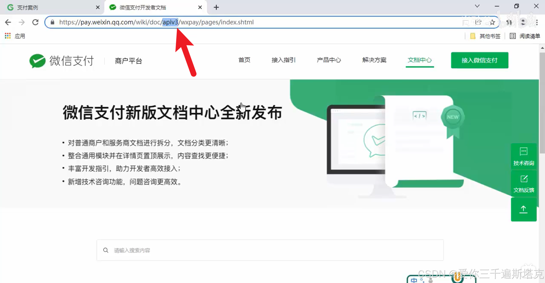Image resolution: width=545 pixels, height=283 pixels.
Task: Minimize the browser window
Action: tap(497, 6)
